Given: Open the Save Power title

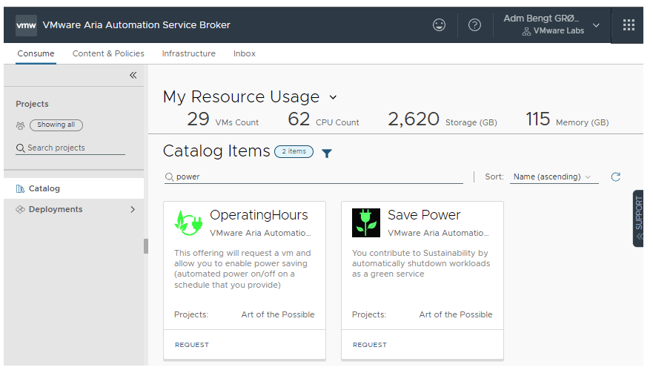Looking at the screenshot, I should coord(424,215).
